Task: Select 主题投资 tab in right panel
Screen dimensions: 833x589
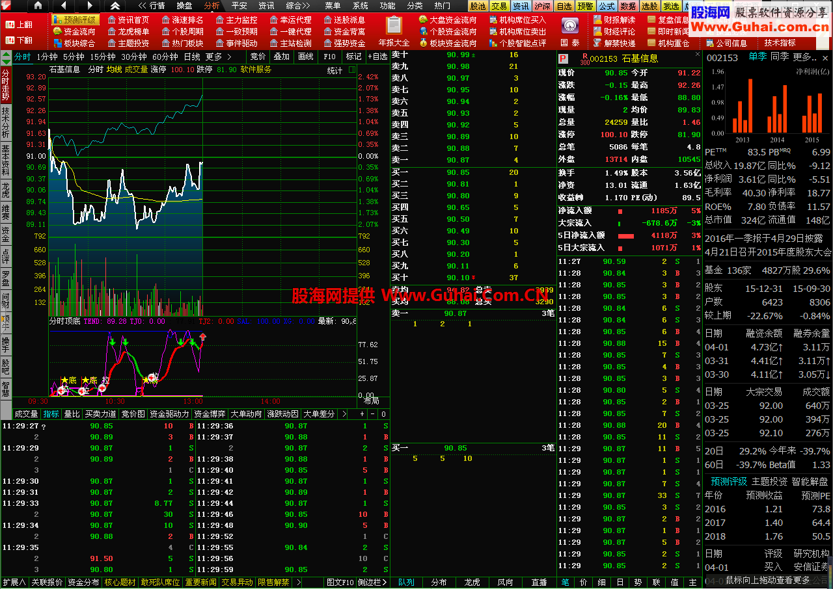Action: 769,482
